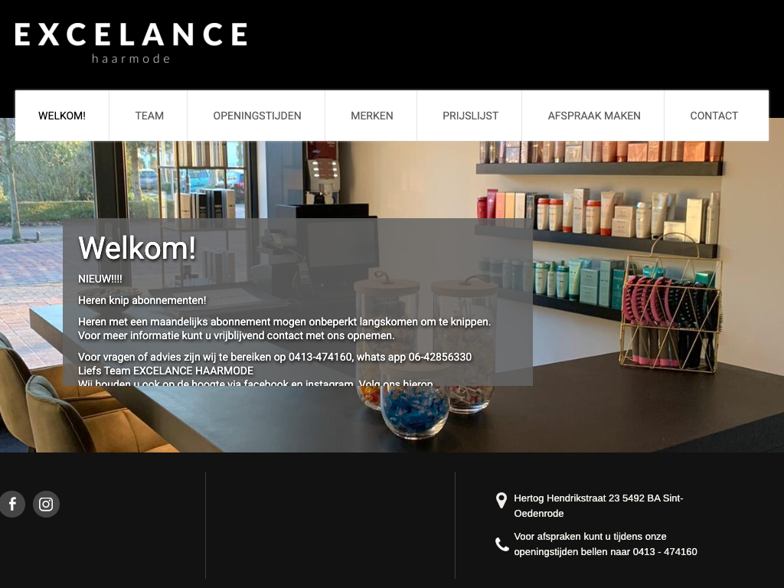
Task: Open the Facebook page icon
Action: (x=12, y=504)
